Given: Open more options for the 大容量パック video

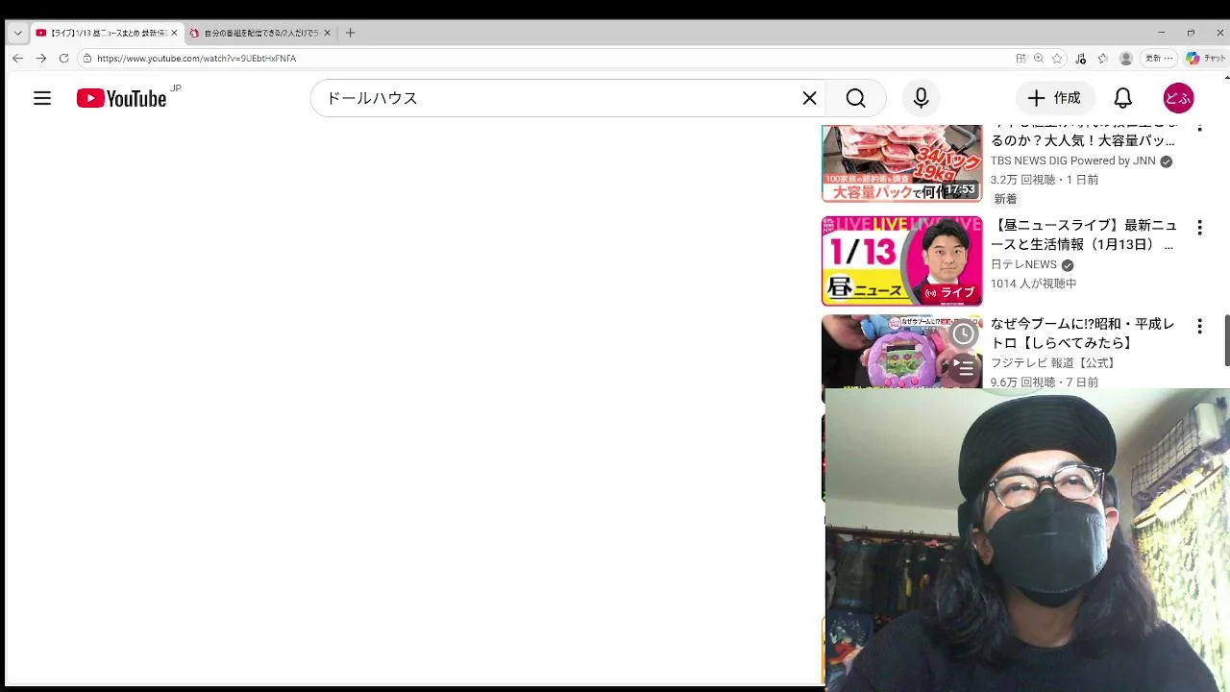Looking at the screenshot, I should pyautogui.click(x=1199, y=126).
